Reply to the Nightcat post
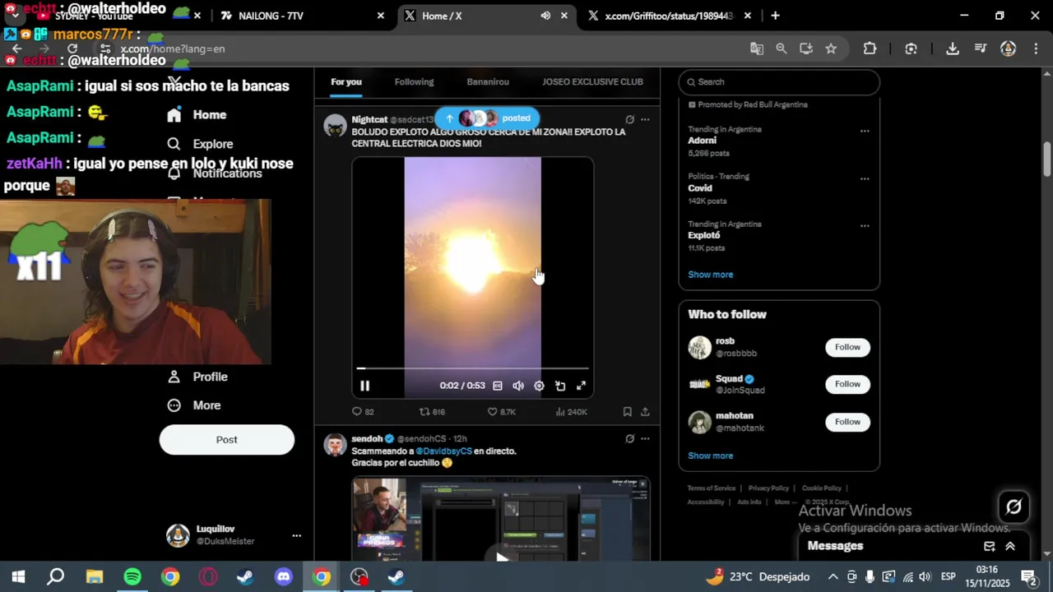 click(x=363, y=411)
